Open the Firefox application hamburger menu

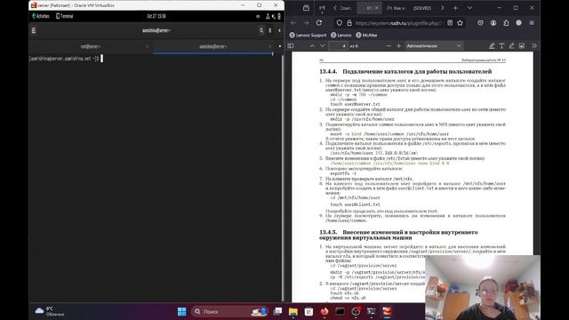point(532,23)
